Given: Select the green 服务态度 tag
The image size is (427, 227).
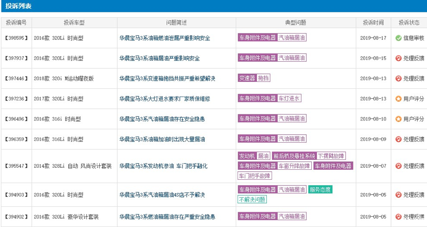Looking at the screenshot, I should (x=320, y=189).
